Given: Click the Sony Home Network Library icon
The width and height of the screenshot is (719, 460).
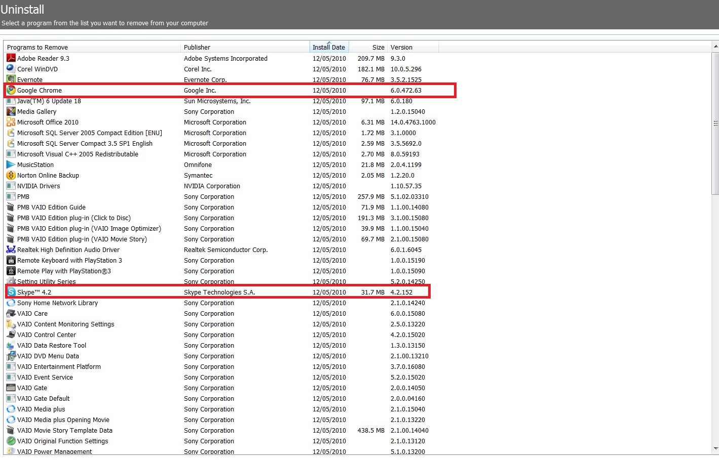Looking at the screenshot, I should click(11, 303).
